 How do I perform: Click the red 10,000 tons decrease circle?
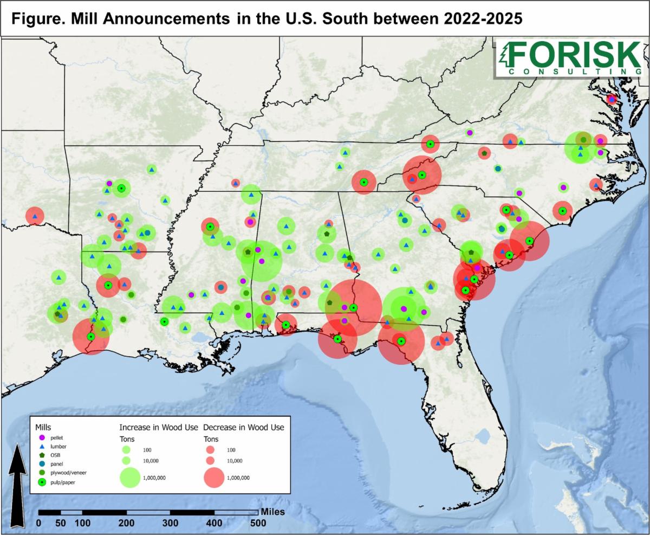pyautogui.click(x=210, y=460)
